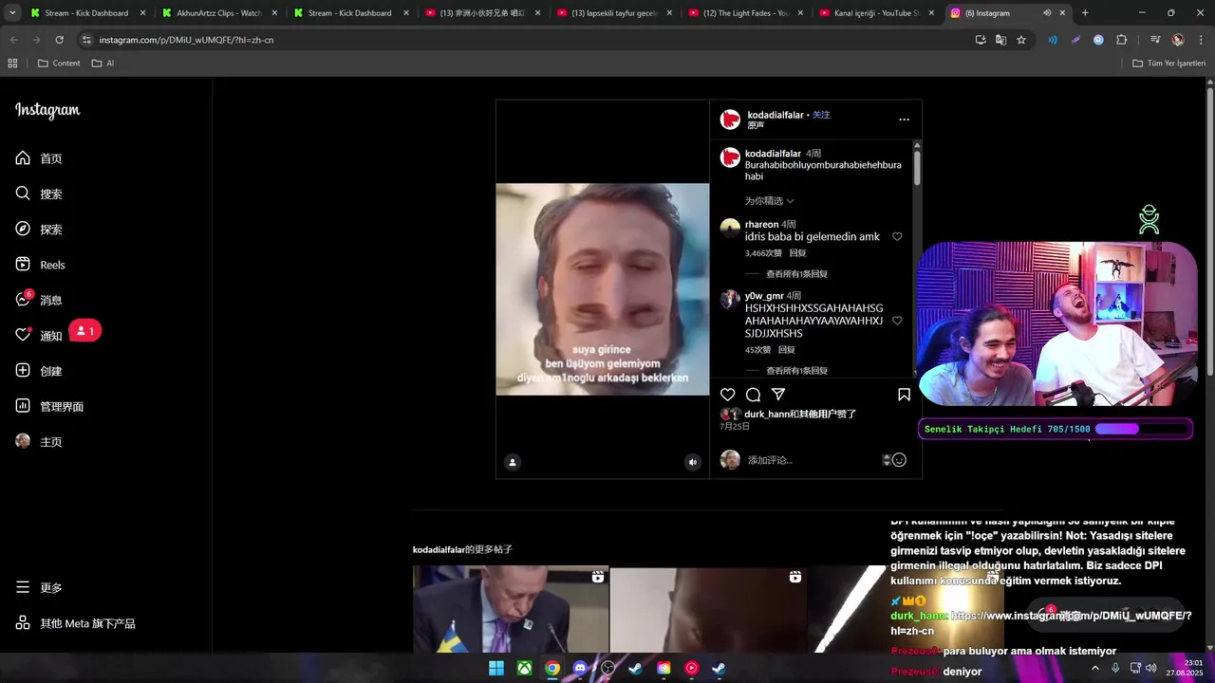Open Discord from taskbar
The height and width of the screenshot is (683, 1215).
580,668
